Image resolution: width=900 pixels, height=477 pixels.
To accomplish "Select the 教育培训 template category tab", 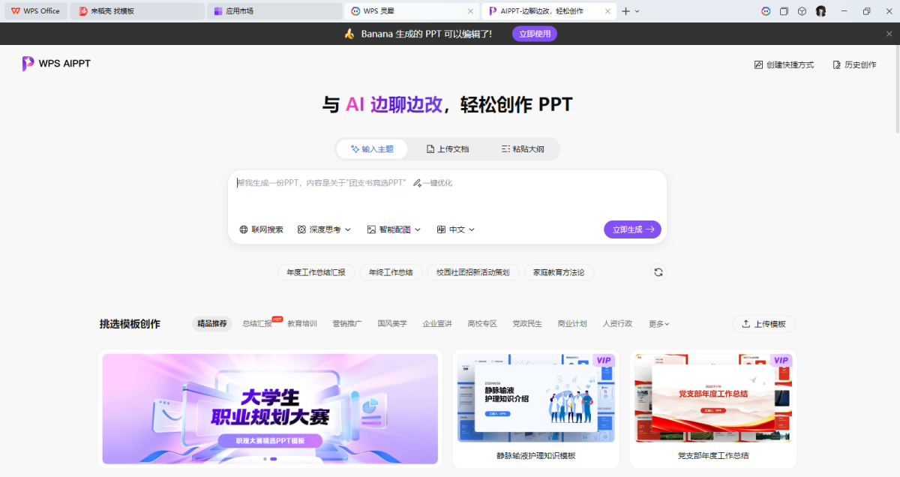I will (x=302, y=324).
